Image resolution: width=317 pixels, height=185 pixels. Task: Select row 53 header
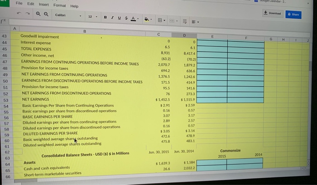tap(6, 100)
